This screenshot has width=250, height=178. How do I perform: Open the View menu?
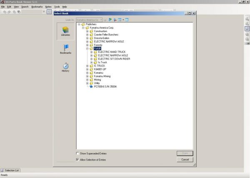16,7
